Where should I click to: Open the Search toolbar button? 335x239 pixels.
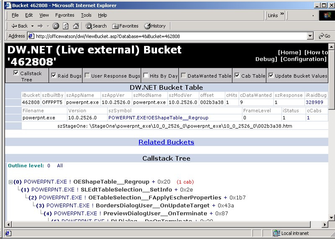coord(96,26)
